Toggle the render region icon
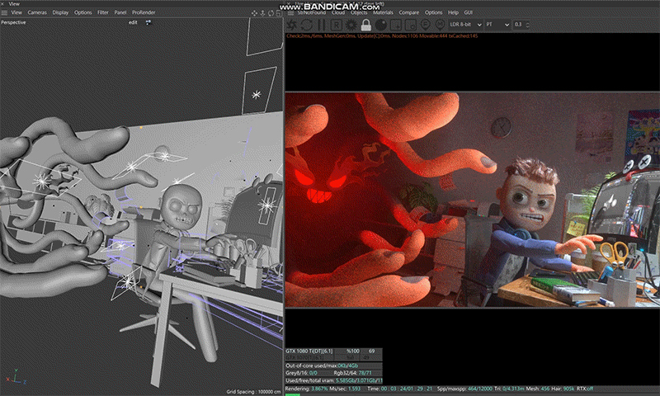 tap(396, 25)
